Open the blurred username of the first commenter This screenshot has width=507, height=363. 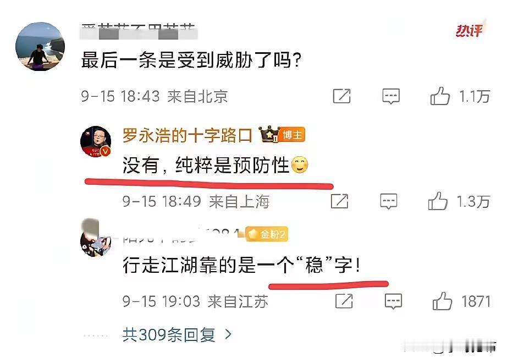pos(139,32)
